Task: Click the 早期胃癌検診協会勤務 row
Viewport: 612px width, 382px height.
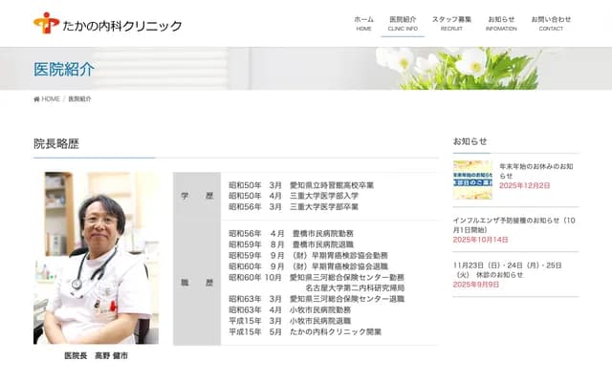Action: point(308,255)
